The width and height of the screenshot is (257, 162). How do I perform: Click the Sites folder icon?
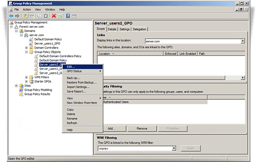21,85
